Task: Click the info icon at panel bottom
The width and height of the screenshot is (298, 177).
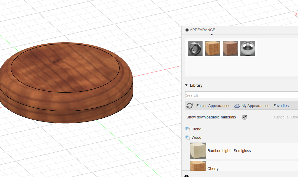Action: pos(186,176)
